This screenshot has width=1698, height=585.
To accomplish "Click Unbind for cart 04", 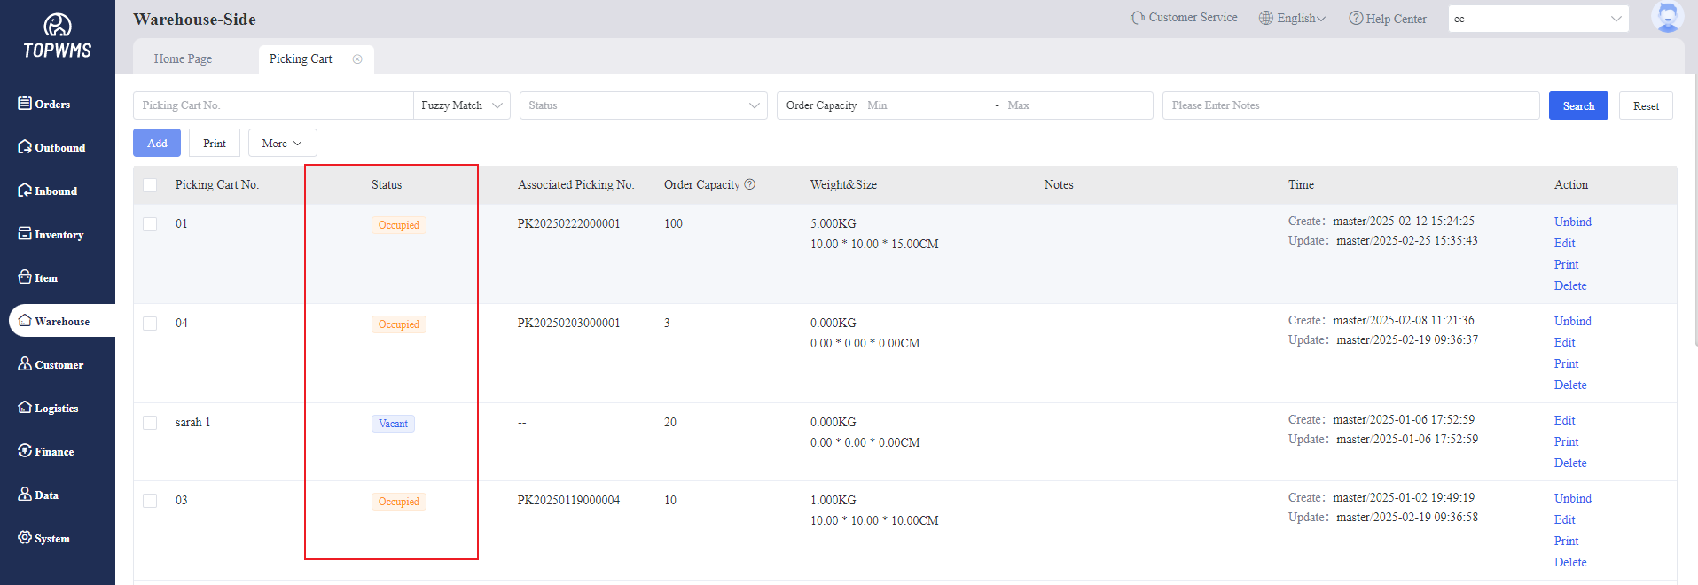I will pos(1572,321).
